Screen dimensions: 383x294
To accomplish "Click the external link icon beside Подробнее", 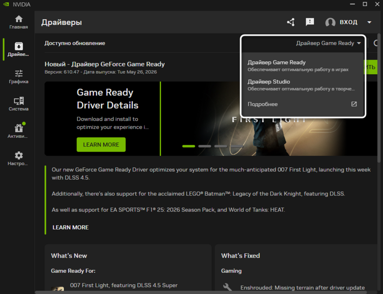I will 354,104.
